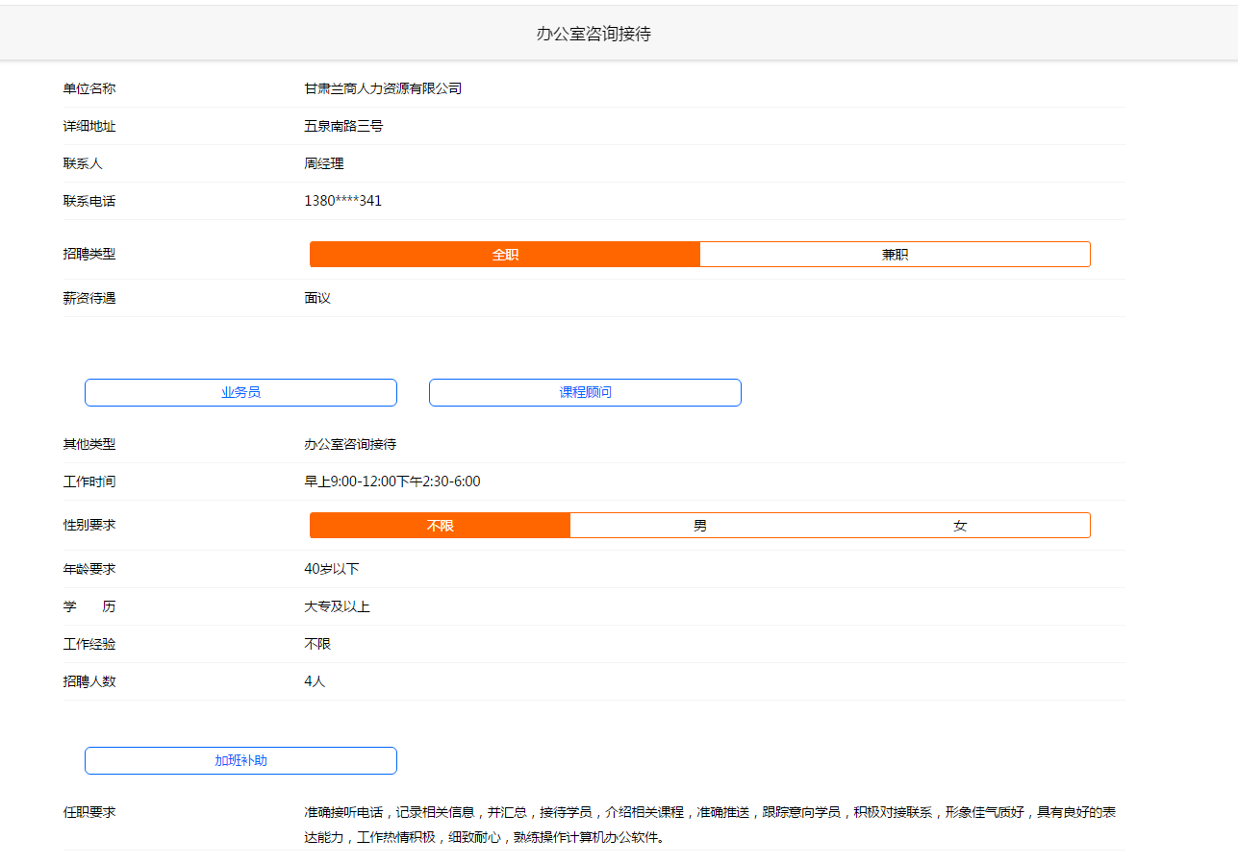Click the age requirement 40岁以下
Screen dimensions: 1238x864
pos(331,569)
